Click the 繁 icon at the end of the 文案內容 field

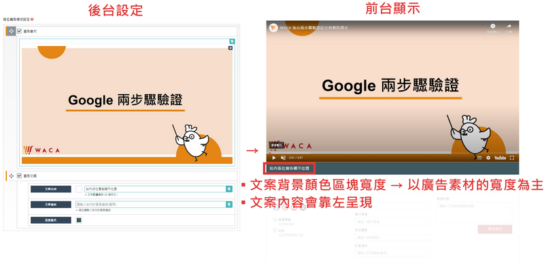pos(229,189)
